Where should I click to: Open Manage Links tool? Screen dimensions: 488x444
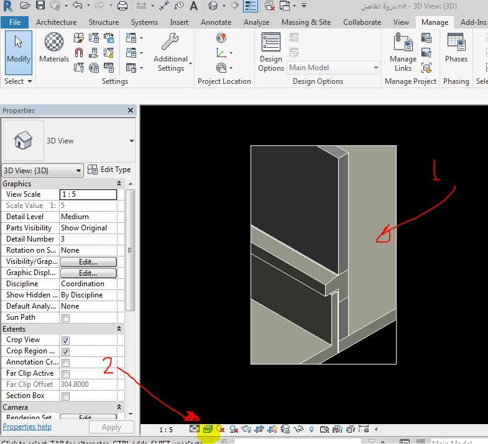pos(403,52)
